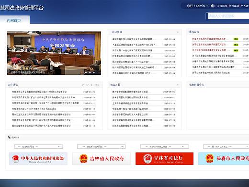Click the first green NEW badge in 通知公告

236,39
